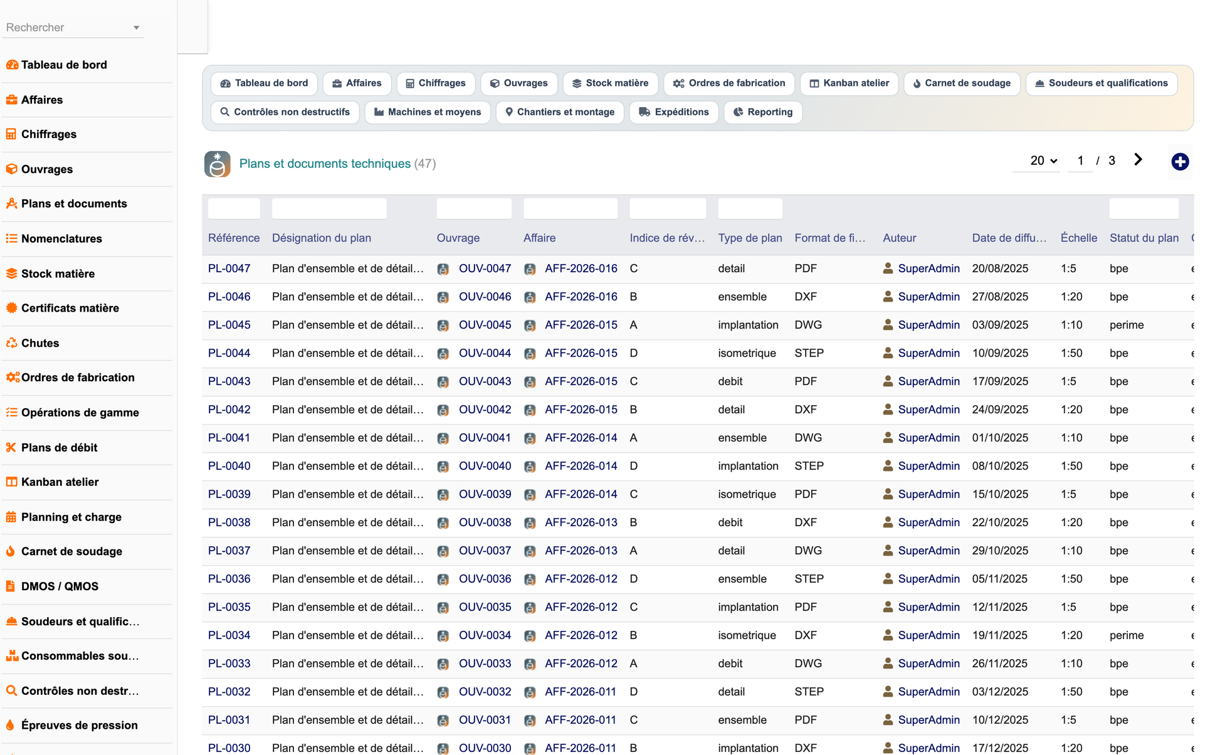Image resolution: width=1220 pixels, height=755 pixels.
Task: Open the Soudeurs et qualifications top tab
Action: [x=1102, y=83]
